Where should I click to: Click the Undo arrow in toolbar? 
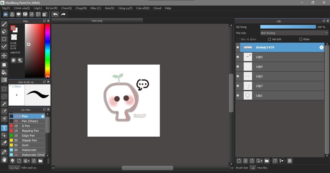[x=55, y=14]
